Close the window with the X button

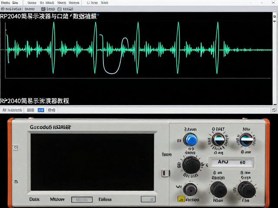pos(273,3)
